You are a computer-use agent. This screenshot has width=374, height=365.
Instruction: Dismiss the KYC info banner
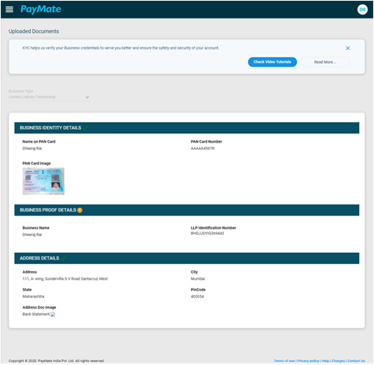tap(347, 48)
